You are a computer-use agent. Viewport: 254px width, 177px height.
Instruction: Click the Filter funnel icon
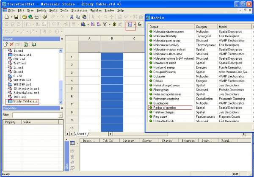click(105, 24)
